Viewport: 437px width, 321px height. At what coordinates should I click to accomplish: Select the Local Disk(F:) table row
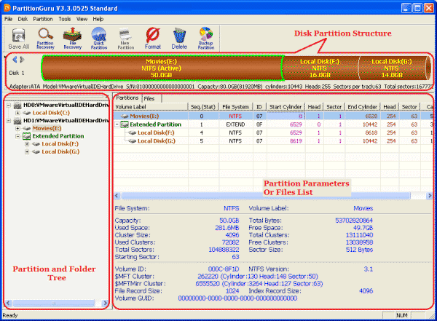(273, 133)
